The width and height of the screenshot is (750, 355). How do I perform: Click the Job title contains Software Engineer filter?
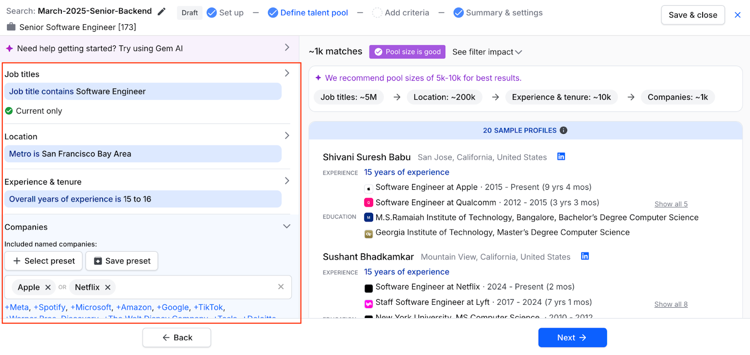143,91
